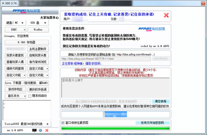Open the XHBC combo box
Image resolution: width=207 pixels, height=135 pixels.
click(15, 30)
